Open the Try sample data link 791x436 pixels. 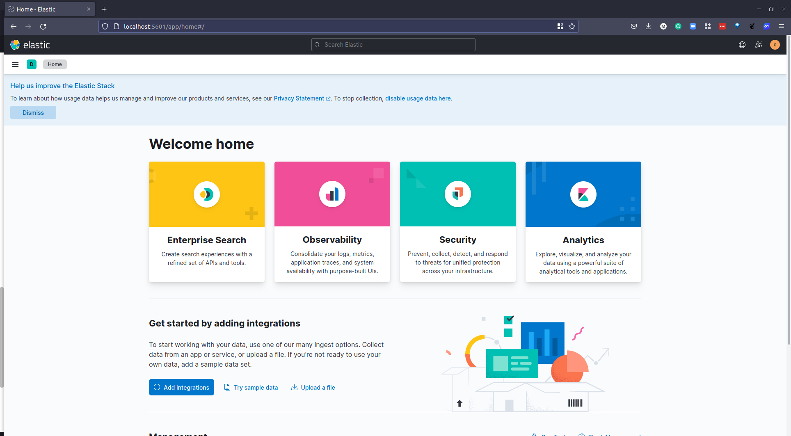(x=256, y=388)
